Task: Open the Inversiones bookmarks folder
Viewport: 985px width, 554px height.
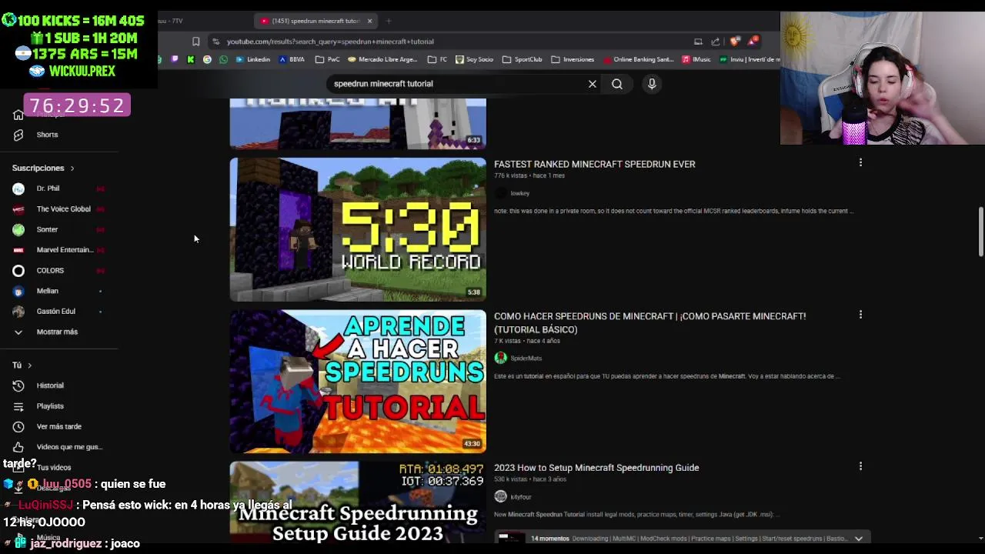Action: pyautogui.click(x=573, y=59)
